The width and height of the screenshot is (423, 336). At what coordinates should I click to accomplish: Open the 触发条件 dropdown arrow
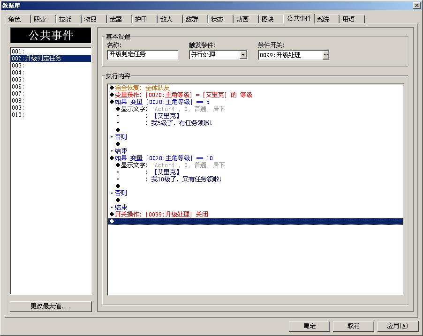pyautogui.click(x=243, y=55)
